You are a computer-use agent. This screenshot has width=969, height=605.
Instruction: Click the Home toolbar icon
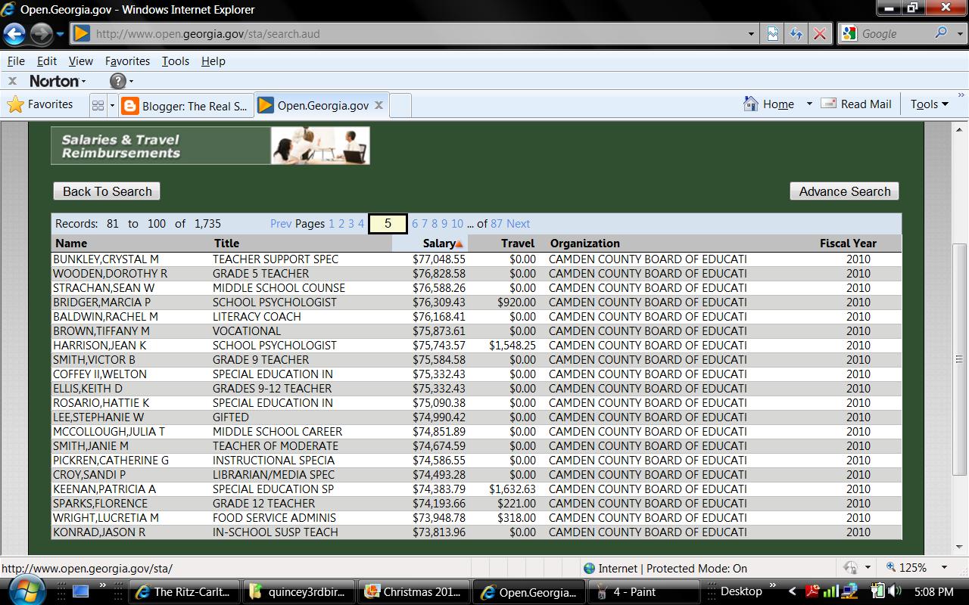(769, 104)
